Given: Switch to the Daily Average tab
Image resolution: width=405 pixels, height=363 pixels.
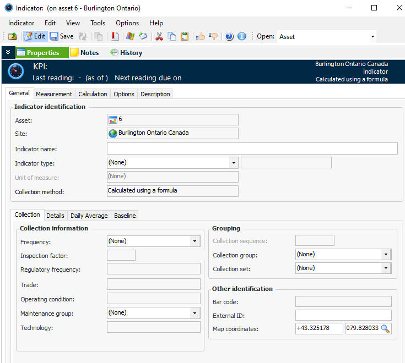Looking at the screenshot, I should tap(89, 216).
